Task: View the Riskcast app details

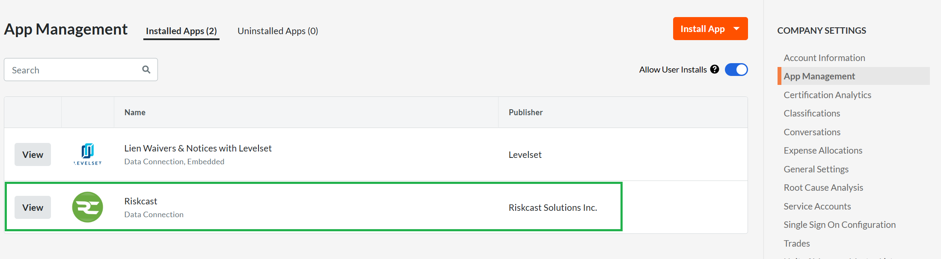Action: click(33, 207)
